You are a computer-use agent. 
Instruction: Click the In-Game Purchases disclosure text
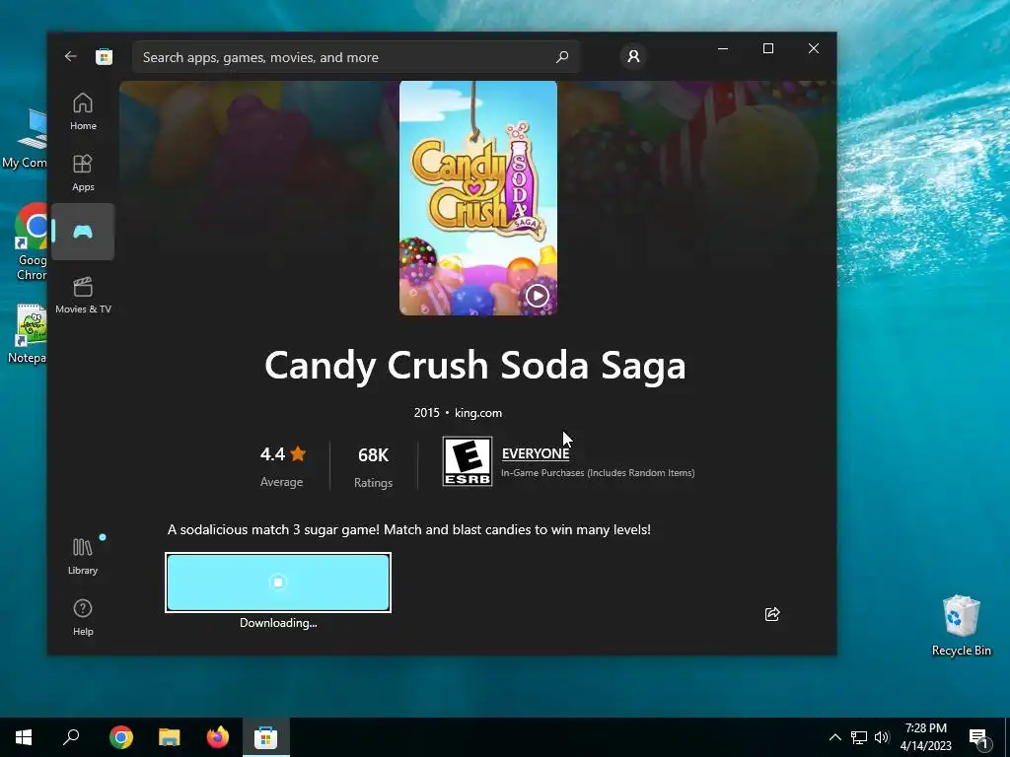[598, 472]
